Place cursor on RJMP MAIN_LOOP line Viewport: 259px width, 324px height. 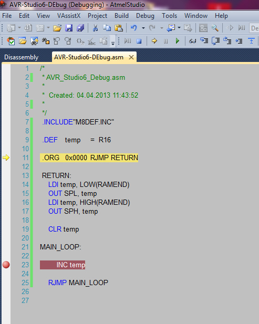78,283
